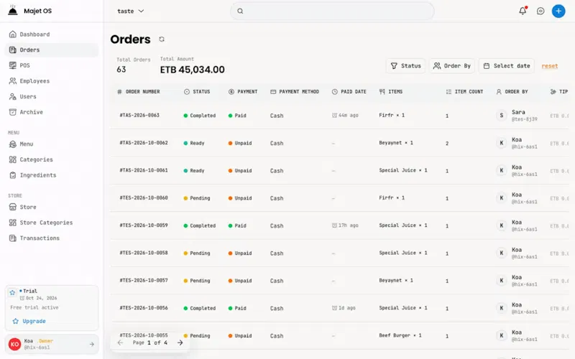Viewport: 575px width, 359px height.
Task: Click the Tip column header
Action: pyautogui.click(x=559, y=92)
